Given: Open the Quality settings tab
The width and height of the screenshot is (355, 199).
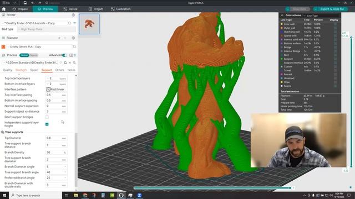Looking at the screenshot, I should (x=7, y=70).
